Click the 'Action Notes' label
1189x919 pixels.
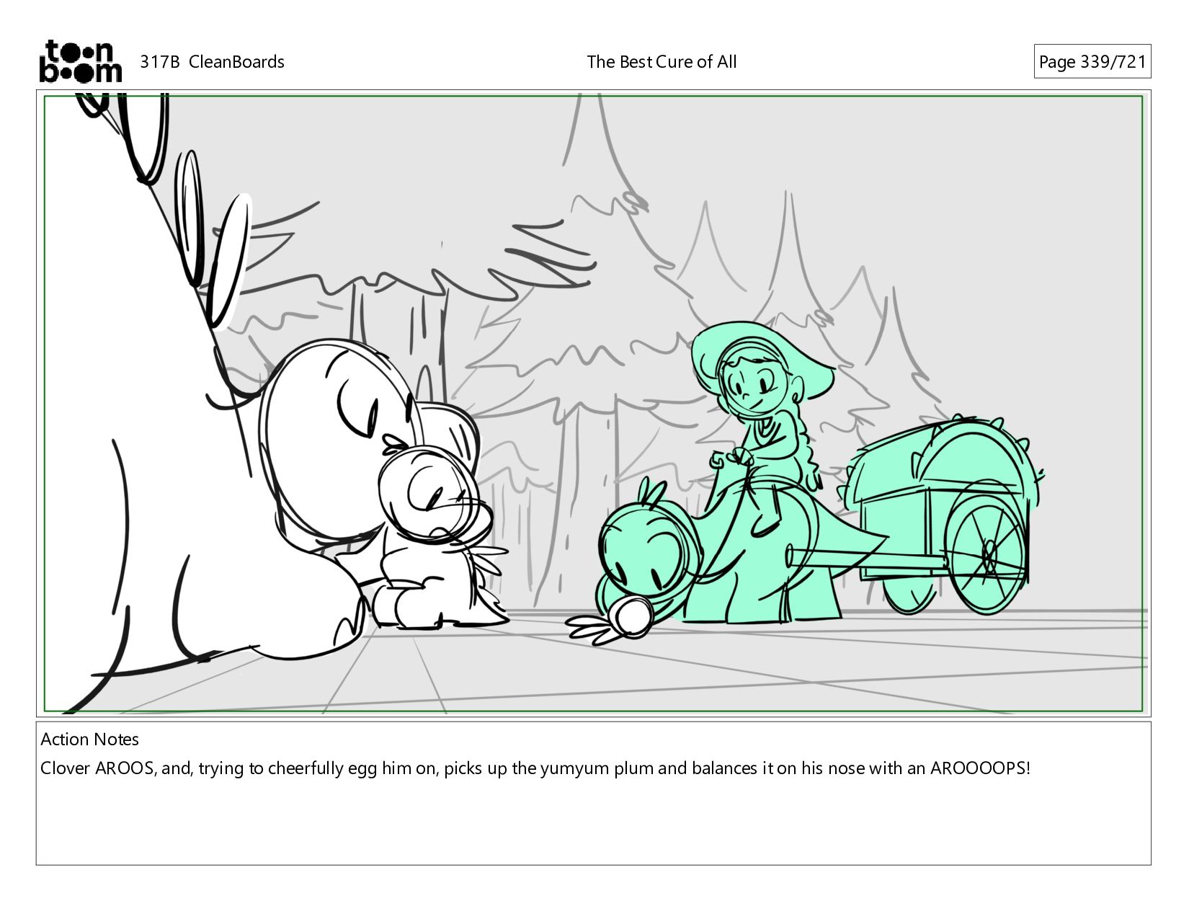point(90,740)
